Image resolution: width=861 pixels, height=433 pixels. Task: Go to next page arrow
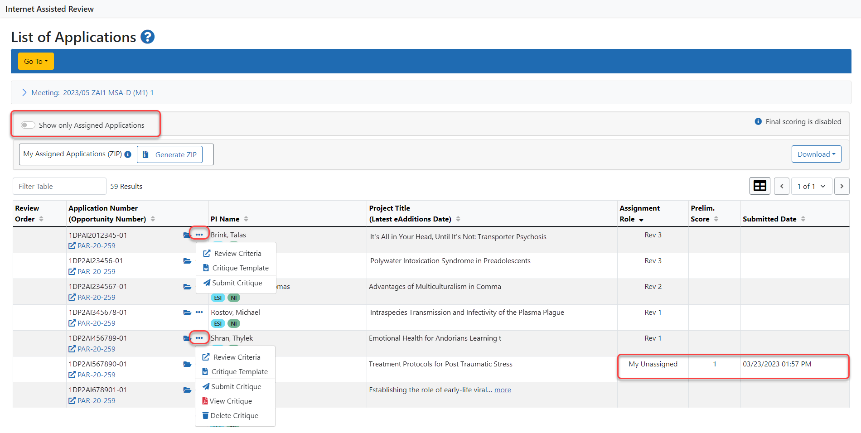tap(842, 186)
